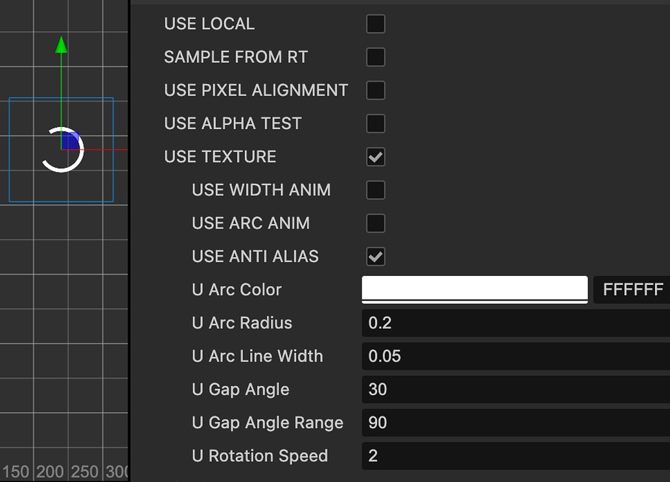The image size is (670, 482).
Task: Enable USE WIDTH ANIM checkbox
Action: pos(376,190)
